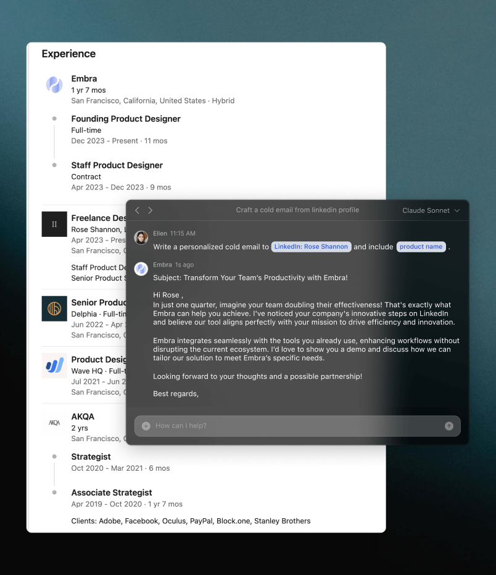Click the Wave HQ company logo

click(54, 366)
